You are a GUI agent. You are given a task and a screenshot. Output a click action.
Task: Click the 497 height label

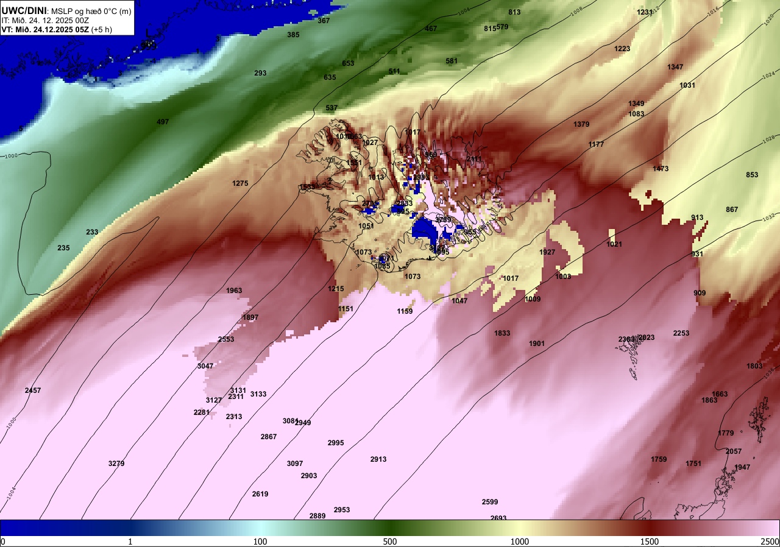coord(163,122)
